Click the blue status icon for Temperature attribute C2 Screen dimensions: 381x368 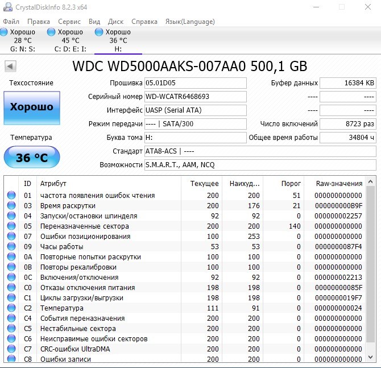pyautogui.click(x=11, y=308)
